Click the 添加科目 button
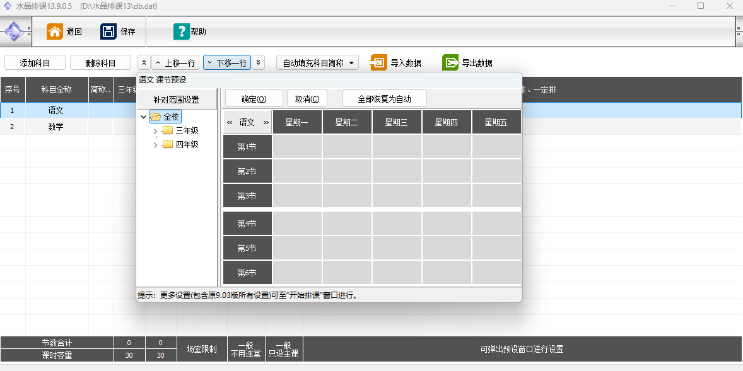The width and height of the screenshot is (743, 371). pyautogui.click(x=35, y=63)
